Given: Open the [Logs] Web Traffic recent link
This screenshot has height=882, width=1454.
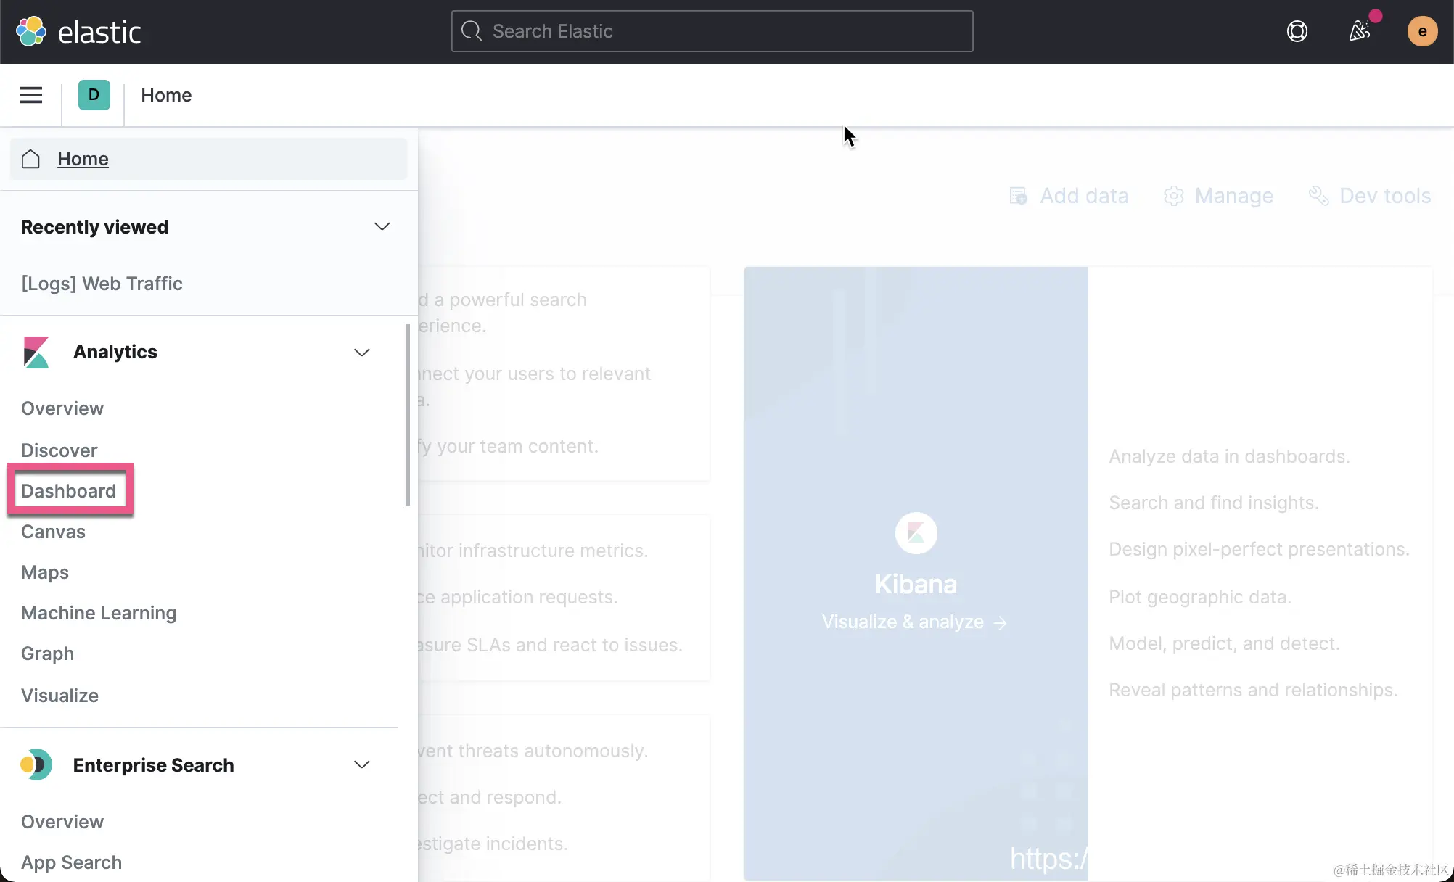Looking at the screenshot, I should tap(102, 284).
